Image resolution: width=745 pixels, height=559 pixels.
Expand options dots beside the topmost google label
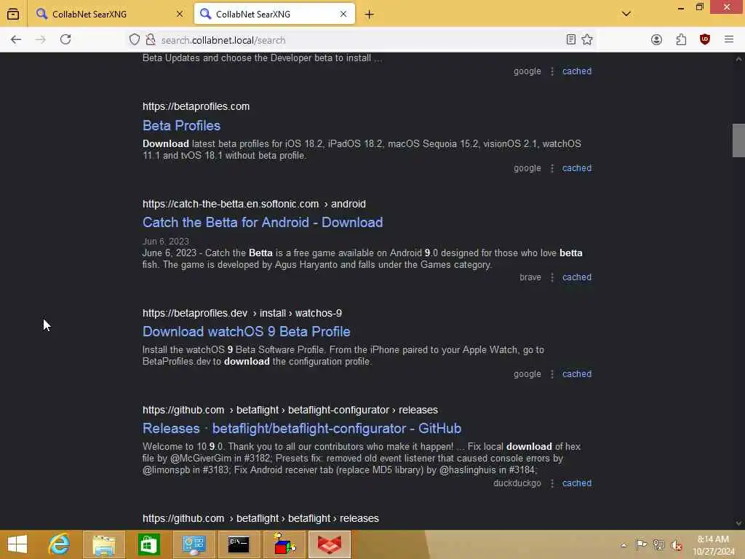(551, 71)
